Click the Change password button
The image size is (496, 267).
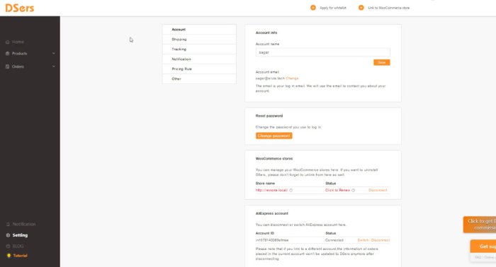(274, 136)
